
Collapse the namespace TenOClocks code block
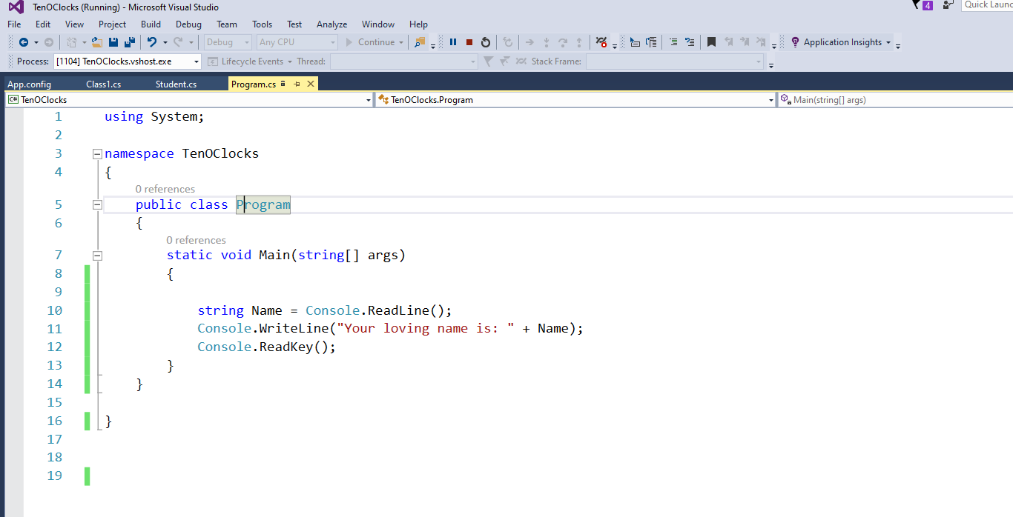coord(97,154)
